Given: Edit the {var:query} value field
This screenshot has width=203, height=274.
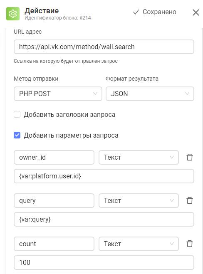Looking at the screenshot, I should pos(104,219).
